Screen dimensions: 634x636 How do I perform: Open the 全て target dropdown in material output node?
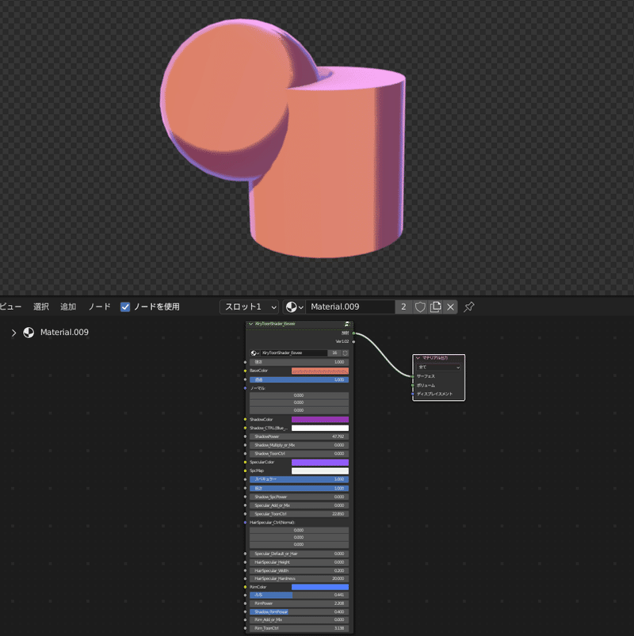click(x=439, y=367)
